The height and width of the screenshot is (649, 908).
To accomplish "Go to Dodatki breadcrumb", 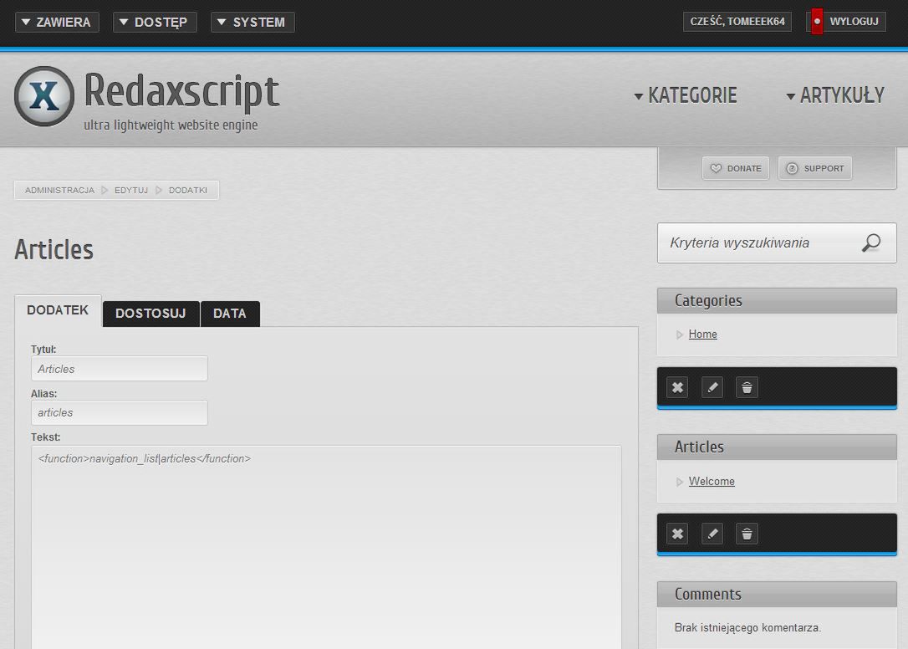I will [188, 190].
